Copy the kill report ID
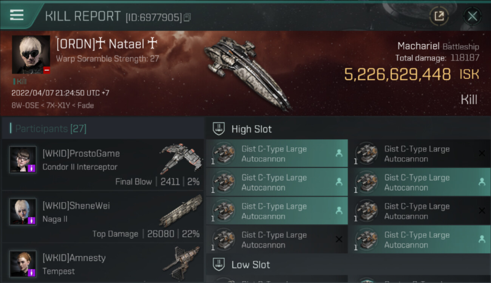The image size is (491, 283). 187,17
